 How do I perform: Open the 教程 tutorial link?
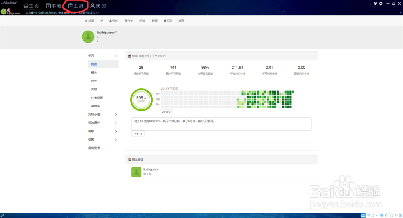pyautogui.click(x=154, y=21)
